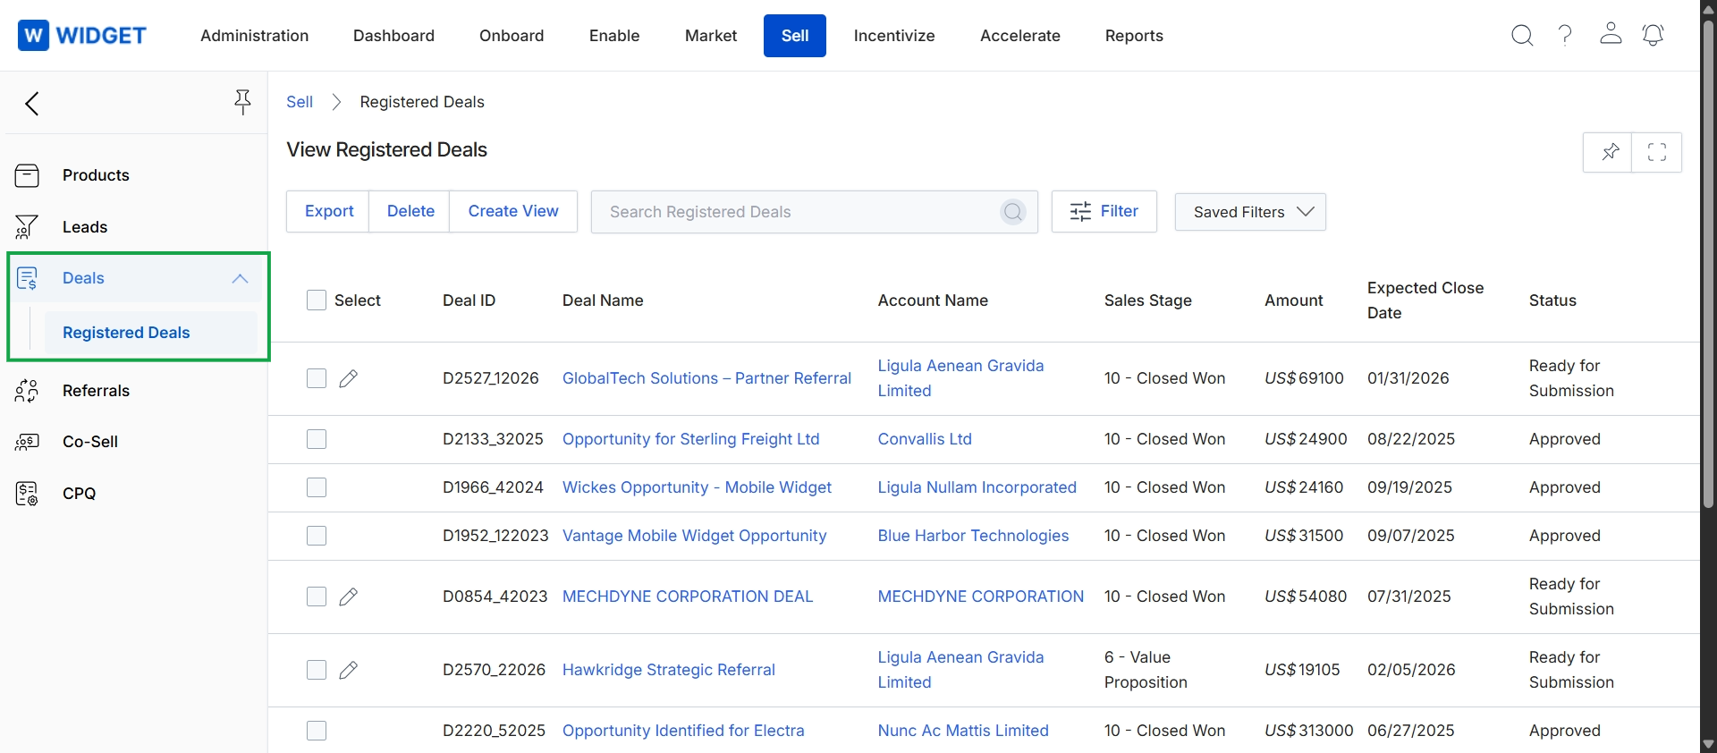Sort by the Amount column header
1717x753 pixels.
[1293, 300]
